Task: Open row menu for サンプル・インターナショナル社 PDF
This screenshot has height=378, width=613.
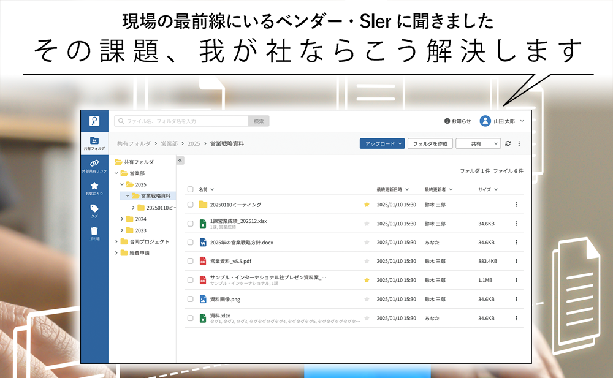Action: pyautogui.click(x=516, y=280)
